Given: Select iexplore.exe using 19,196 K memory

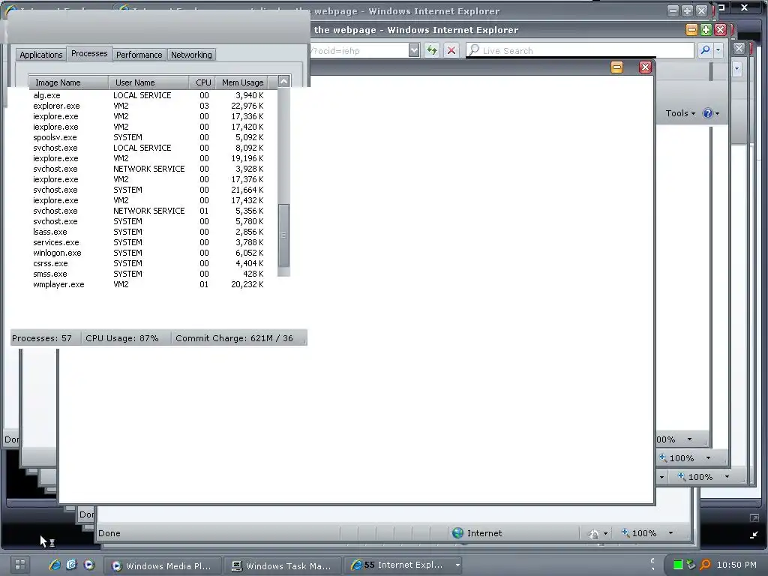Looking at the screenshot, I should (148, 158).
